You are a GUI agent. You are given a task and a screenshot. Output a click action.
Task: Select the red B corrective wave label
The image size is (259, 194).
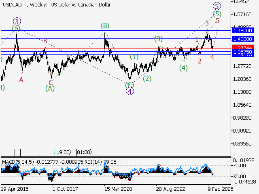[x=45, y=41]
